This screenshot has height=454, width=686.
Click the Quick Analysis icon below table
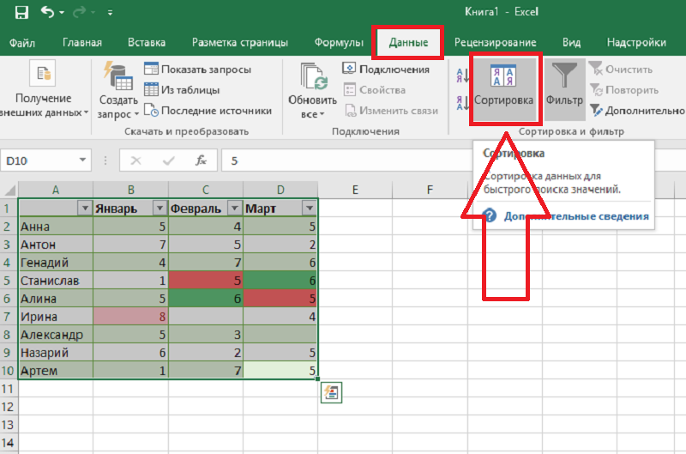coord(332,392)
